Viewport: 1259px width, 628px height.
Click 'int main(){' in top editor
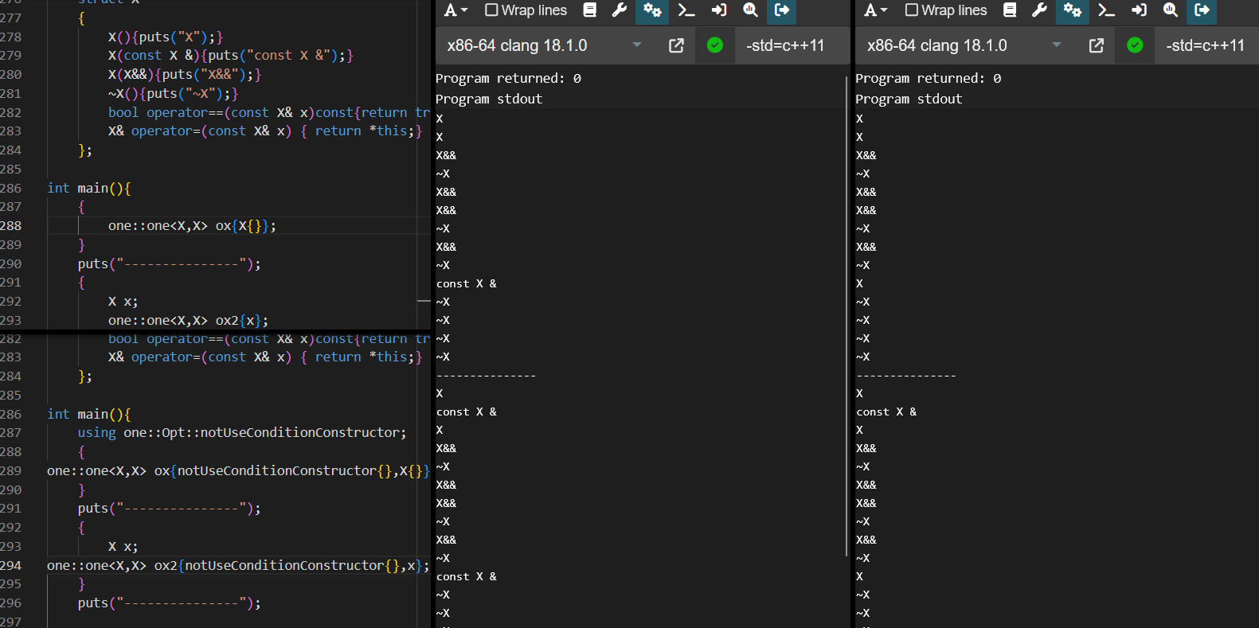(89, 188)
